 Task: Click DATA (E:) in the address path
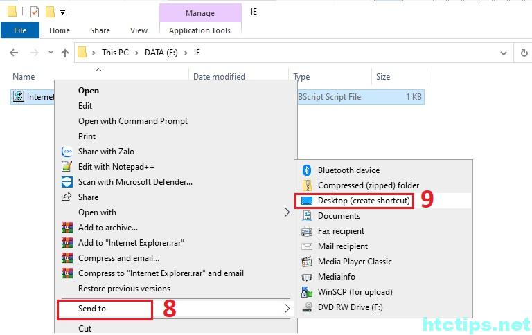163,53
